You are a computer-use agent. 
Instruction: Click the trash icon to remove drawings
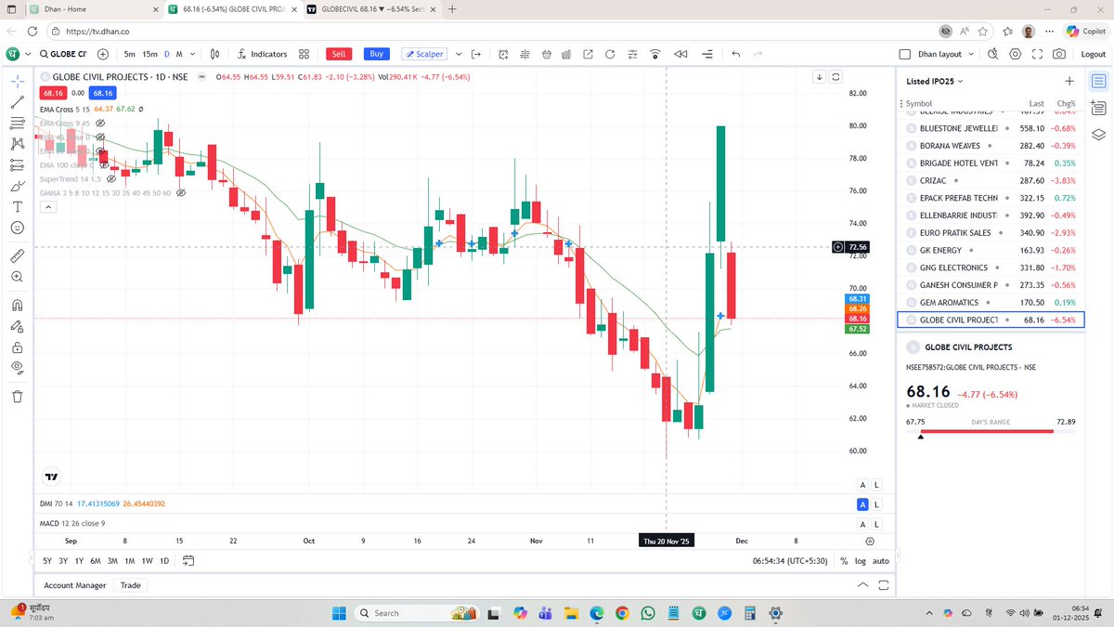(17, 396)
